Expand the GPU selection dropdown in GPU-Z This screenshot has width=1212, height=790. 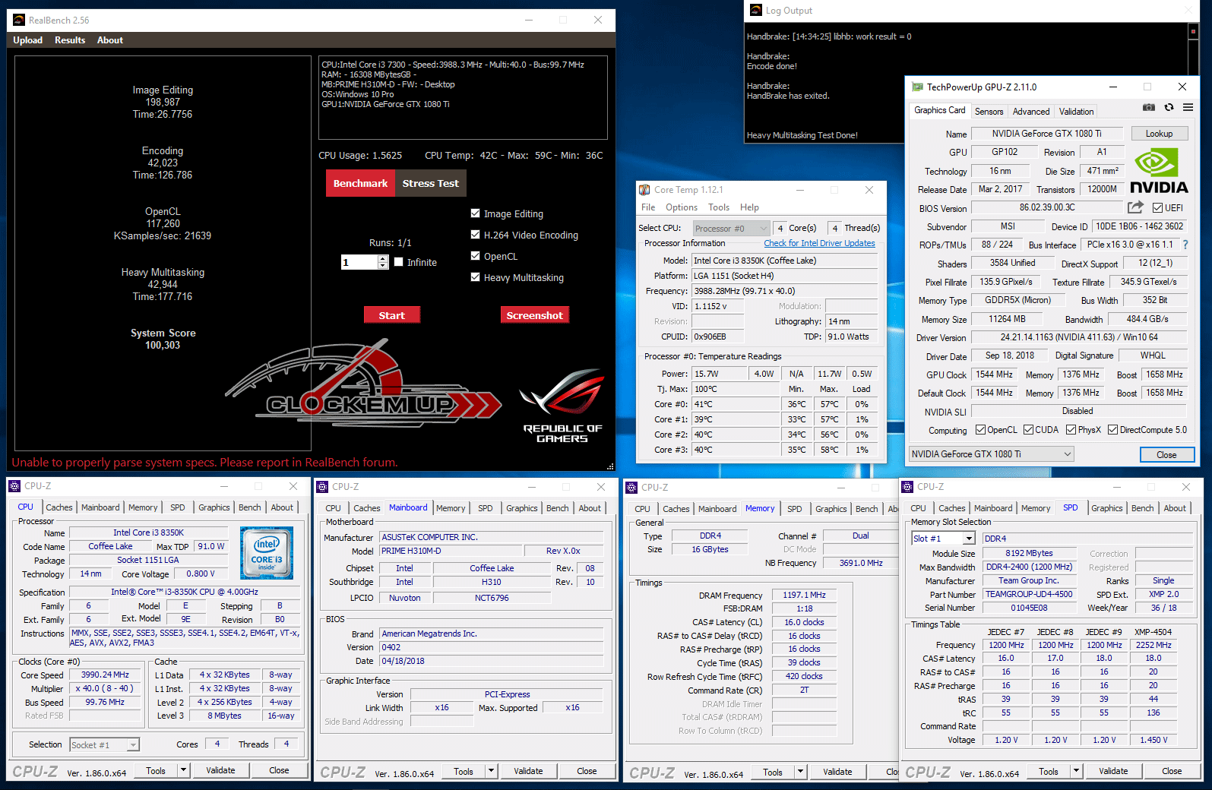(x=992, y=454)
